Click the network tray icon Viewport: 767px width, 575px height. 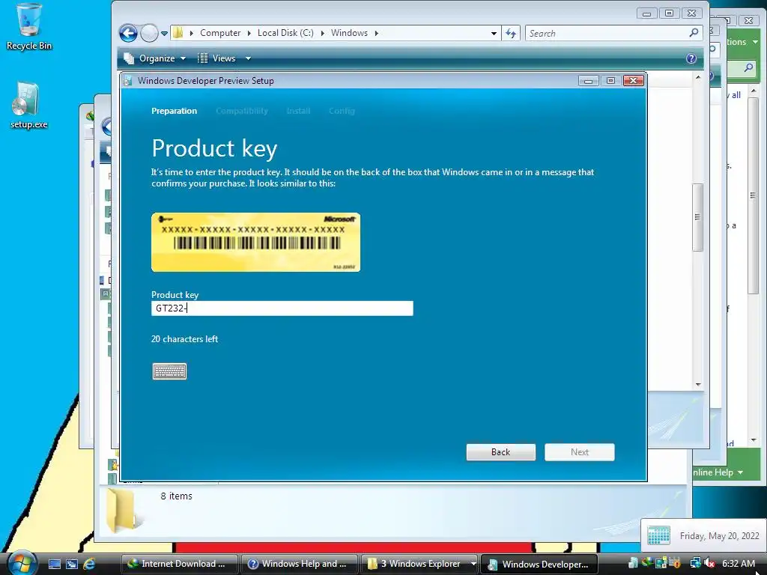click(x=694, y=563)
